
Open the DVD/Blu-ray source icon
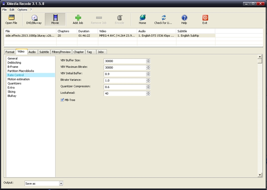click(34, 18)
